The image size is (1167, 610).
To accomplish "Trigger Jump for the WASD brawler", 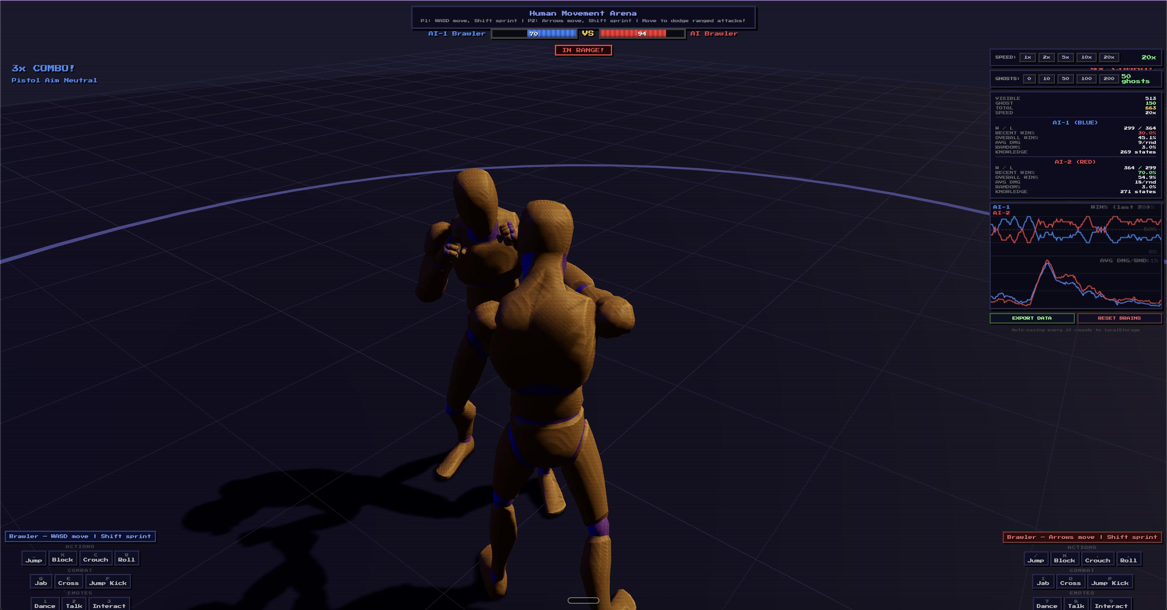I will (33, 559).
